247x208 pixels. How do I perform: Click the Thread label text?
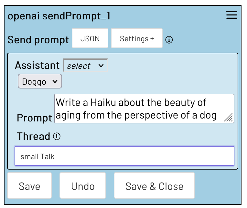[34, 136]
